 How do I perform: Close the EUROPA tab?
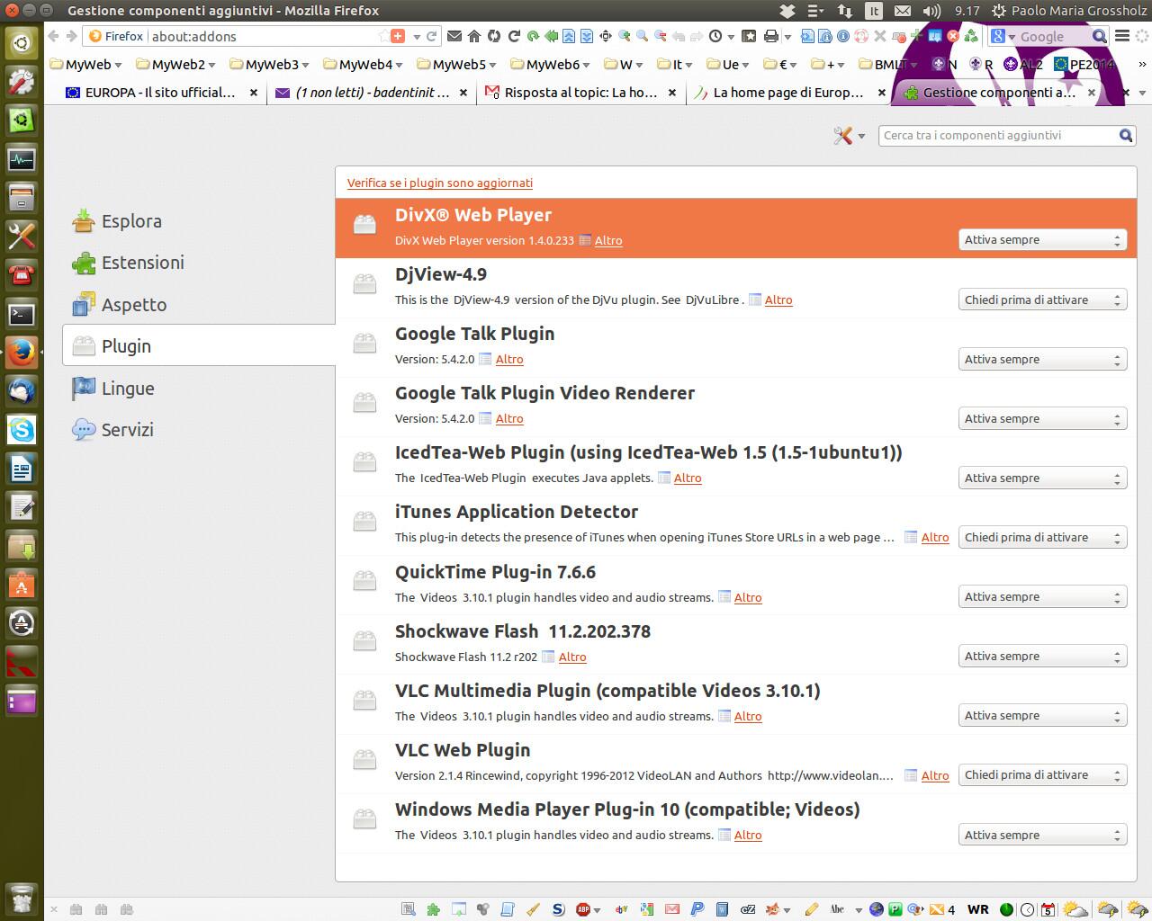254,93
